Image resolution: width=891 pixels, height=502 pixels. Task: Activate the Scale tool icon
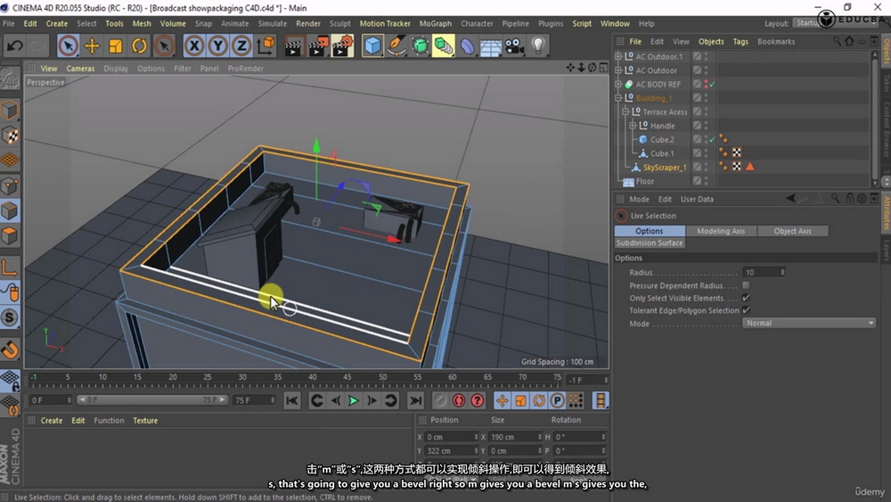click(x=115, y=45)
